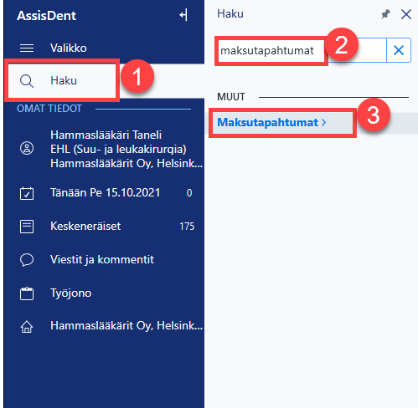Select the Haku menu item

[x=62, y=81]
